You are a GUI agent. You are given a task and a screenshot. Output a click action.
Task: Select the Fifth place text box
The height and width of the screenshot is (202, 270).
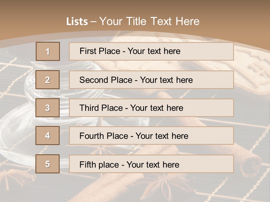point(151,164)
